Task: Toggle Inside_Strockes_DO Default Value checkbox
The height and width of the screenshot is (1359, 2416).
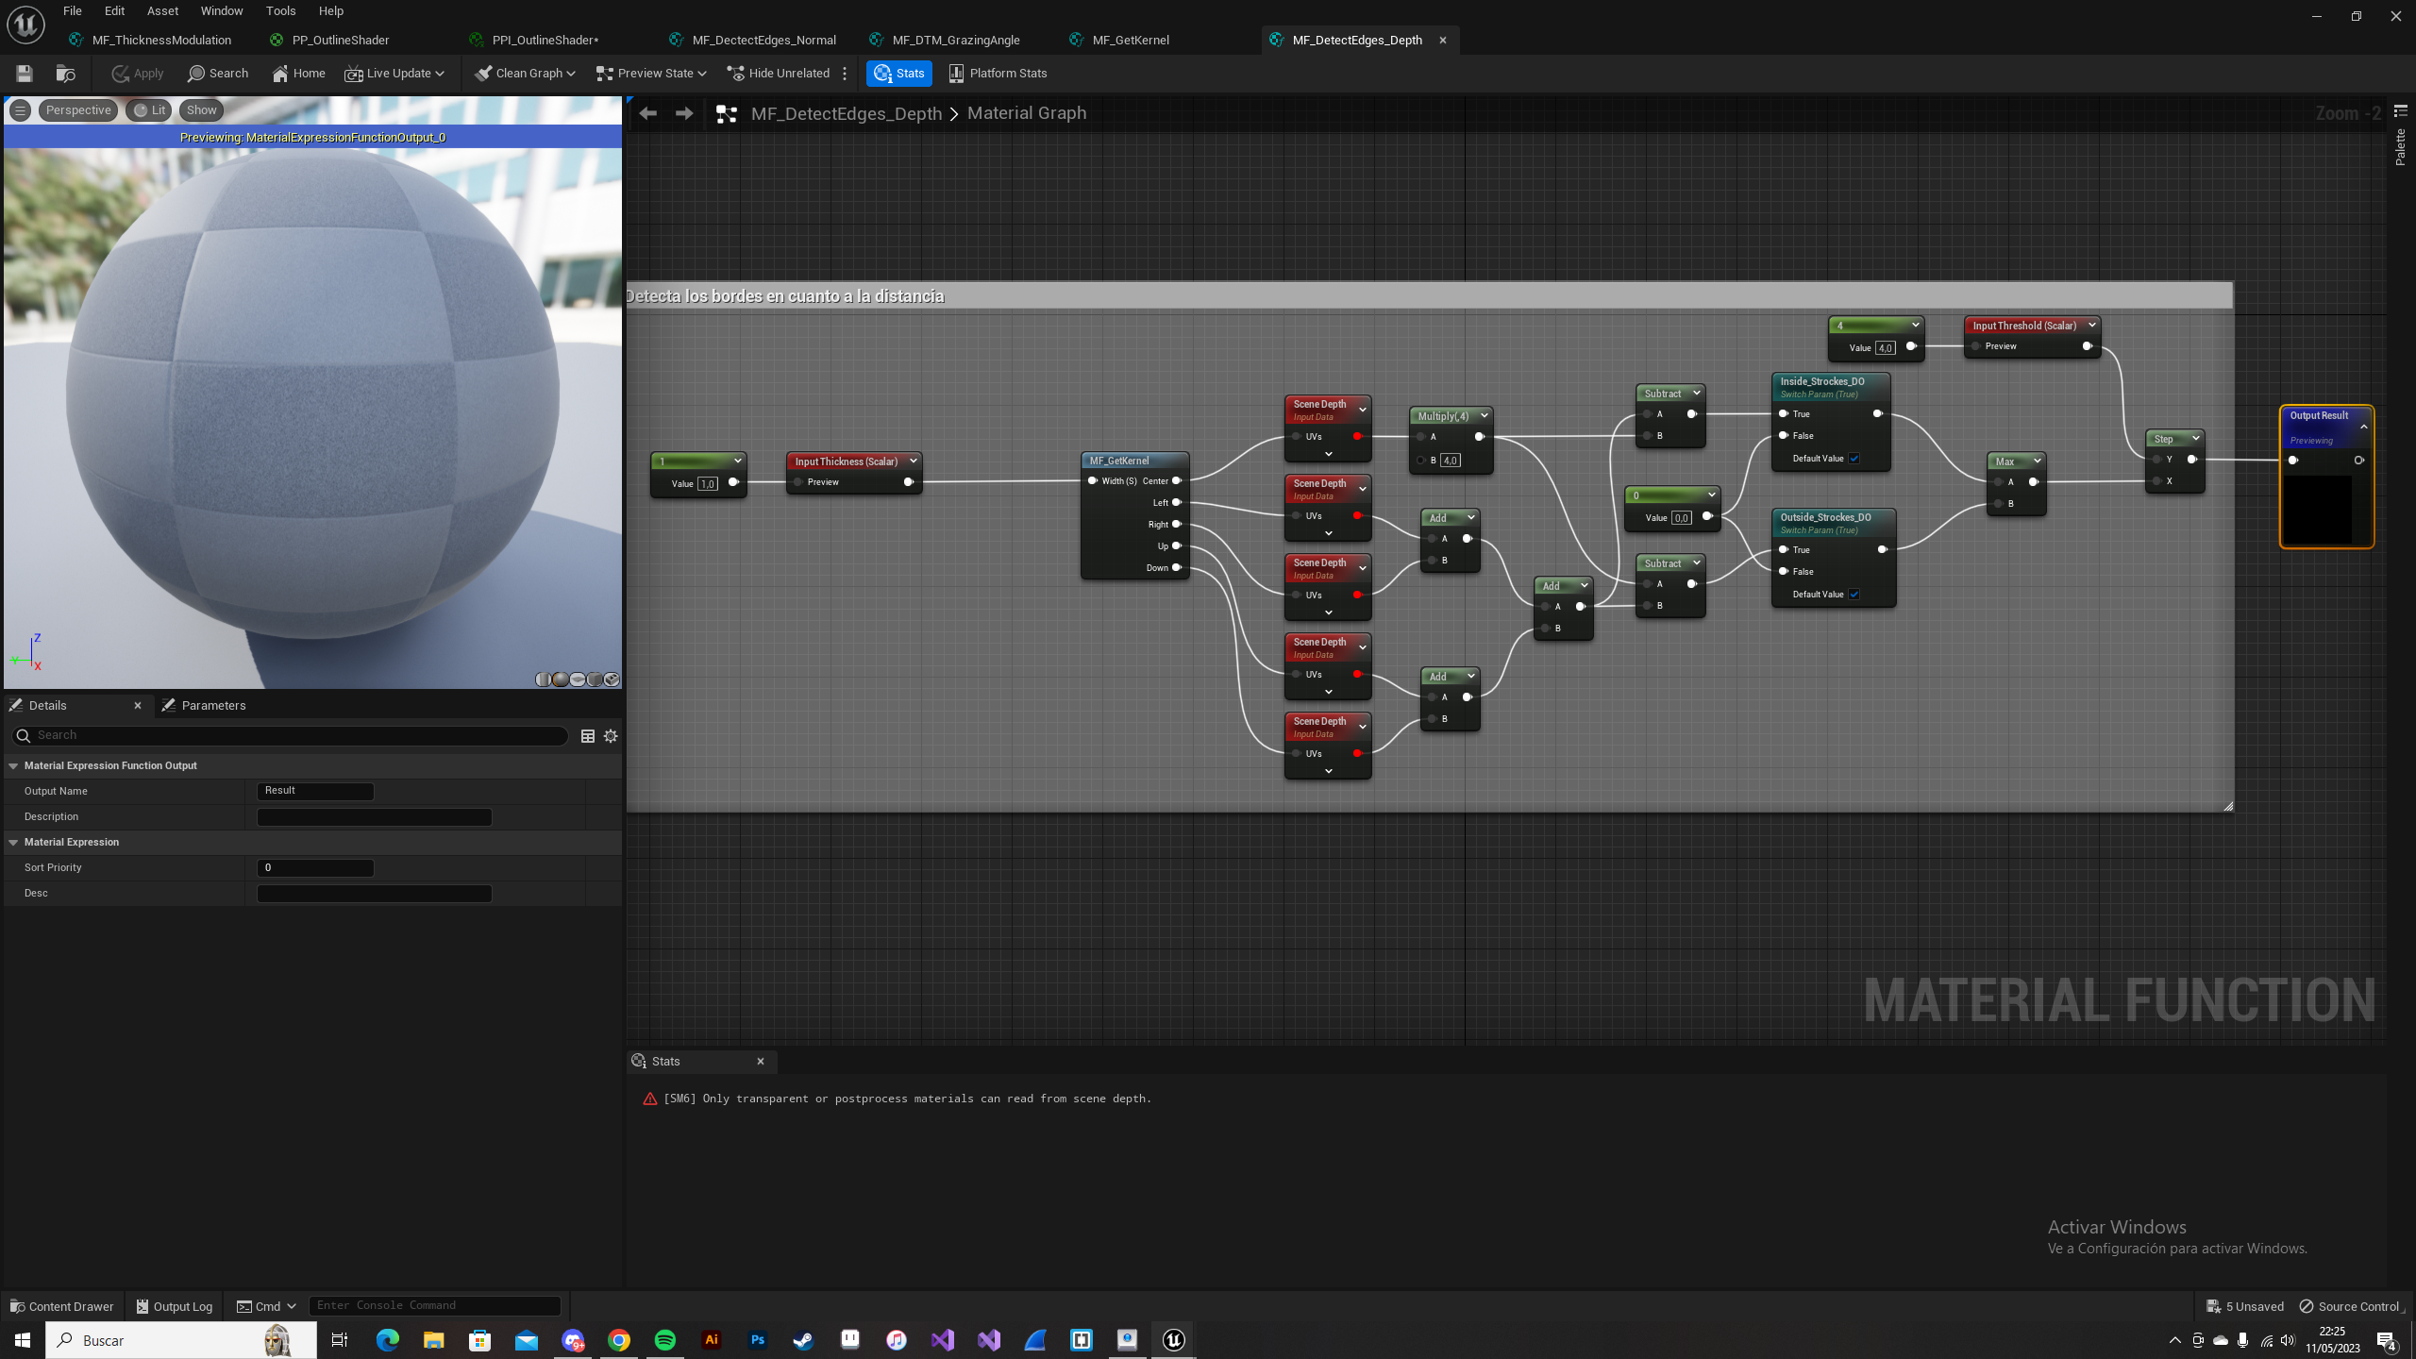Action: coord(1854,459)
